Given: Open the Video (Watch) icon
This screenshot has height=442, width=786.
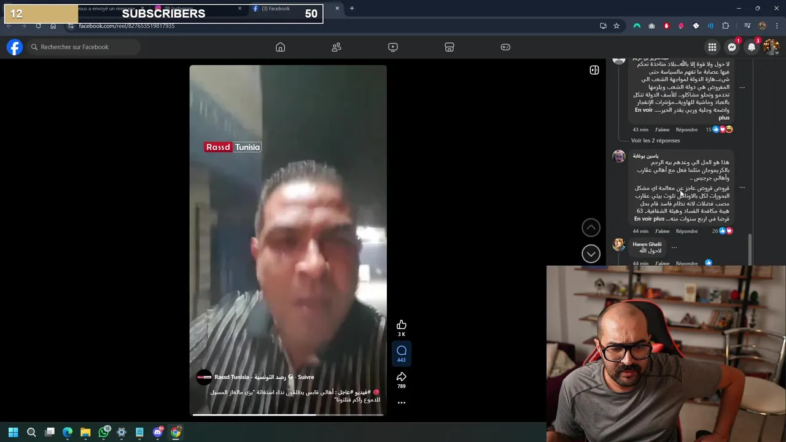Looking at the screenshot, I should [393, 47].
